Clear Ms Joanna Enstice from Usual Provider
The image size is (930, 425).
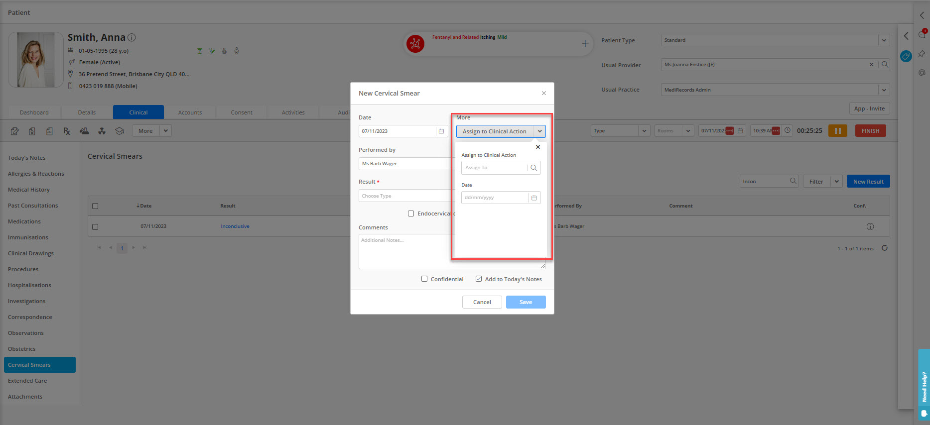pos(871,65)
